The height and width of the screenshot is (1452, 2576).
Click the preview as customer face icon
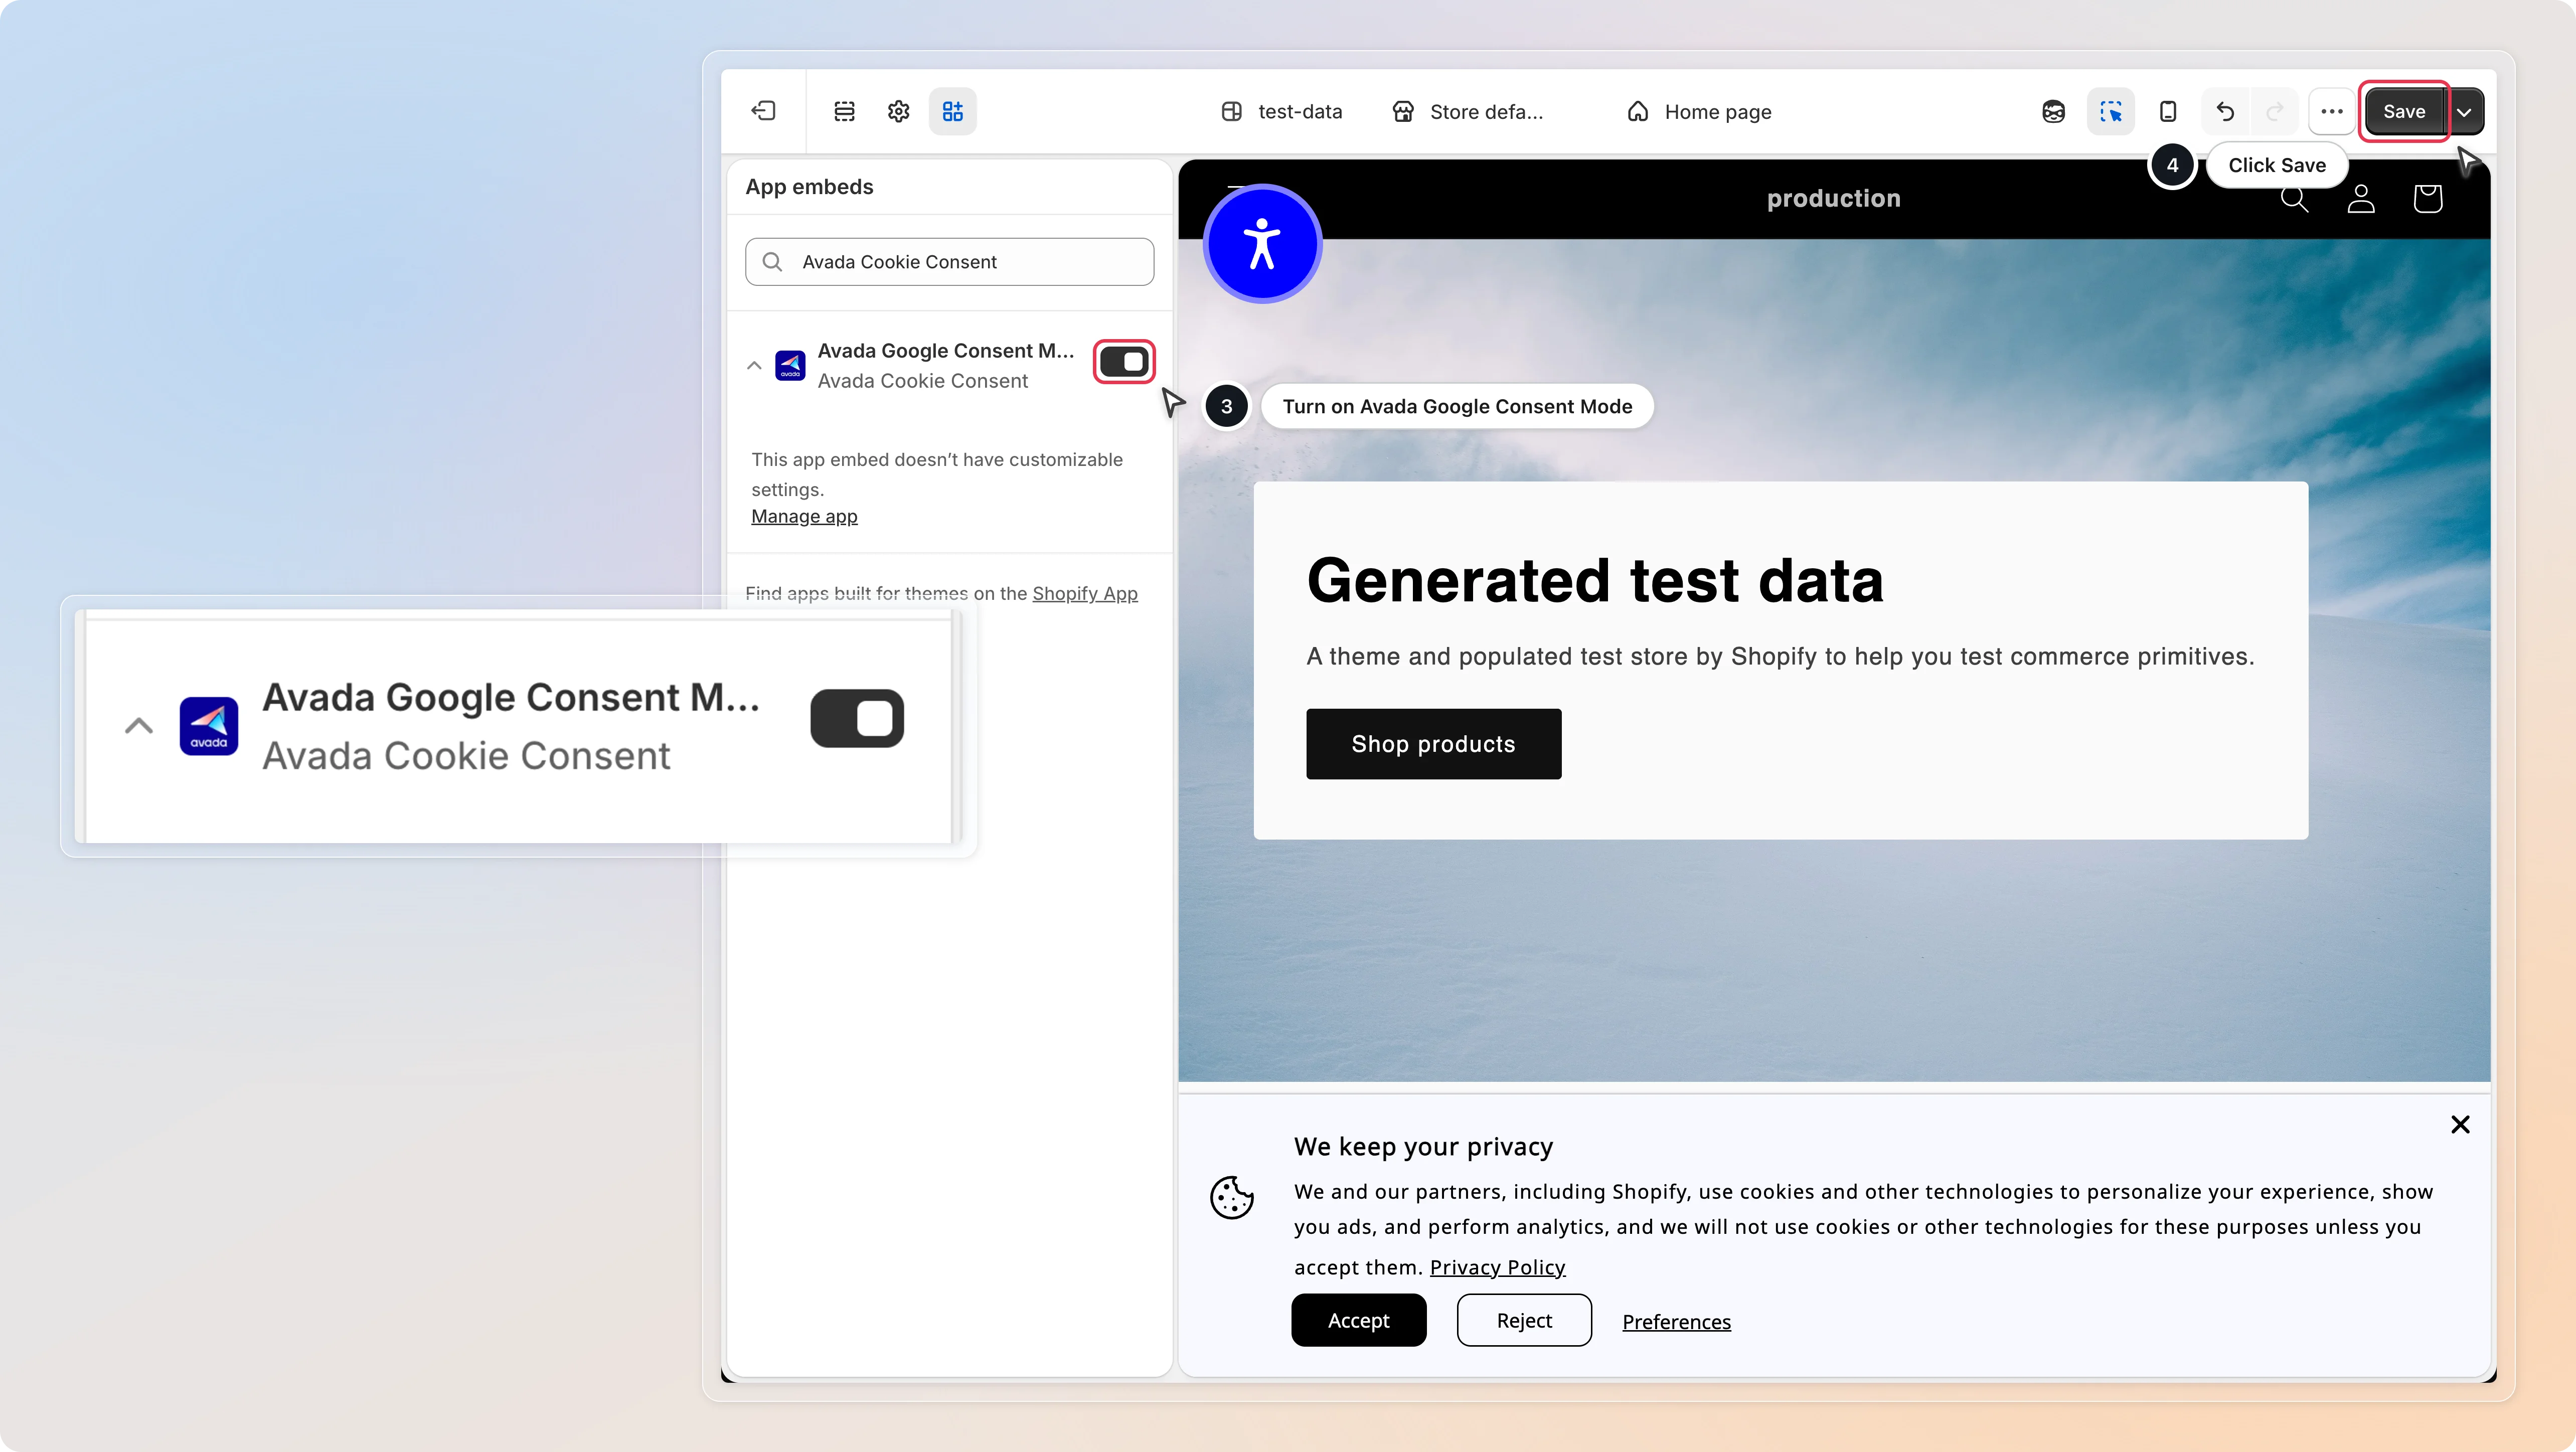tap(2054, 111)
